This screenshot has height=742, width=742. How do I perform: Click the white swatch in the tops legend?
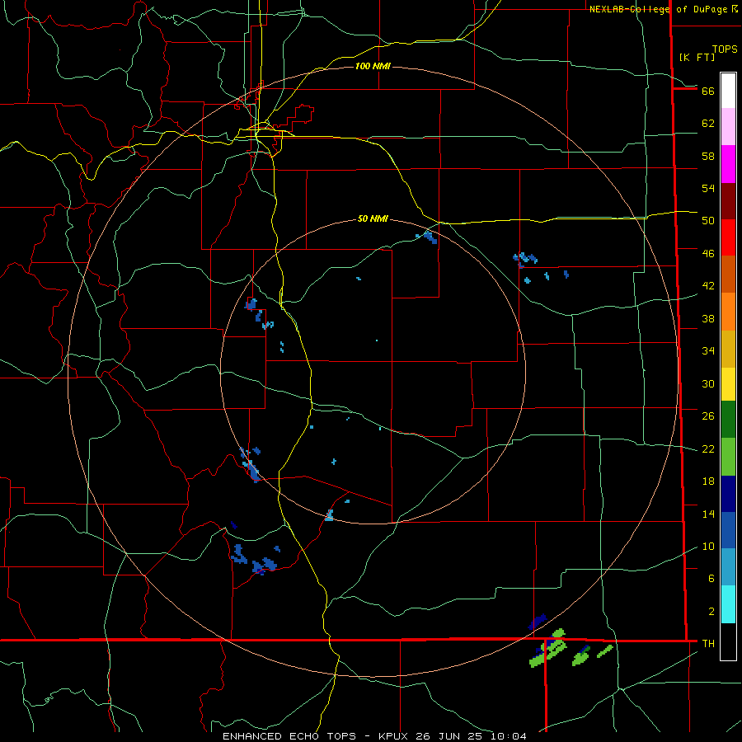728,91
